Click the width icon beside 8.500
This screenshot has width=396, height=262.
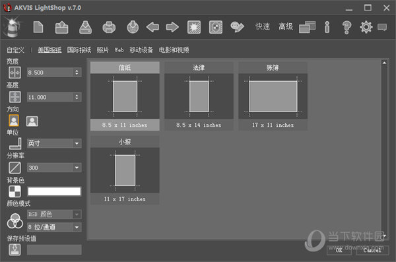(15, 73)
